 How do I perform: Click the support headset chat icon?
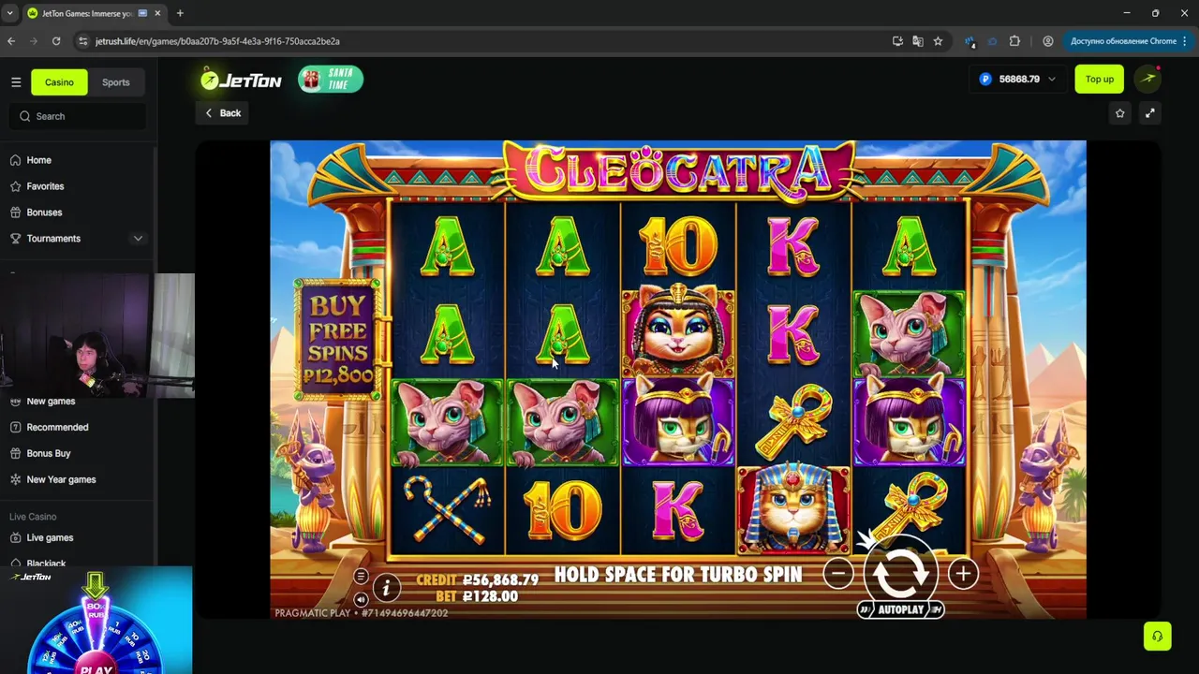click(1158, 637)
